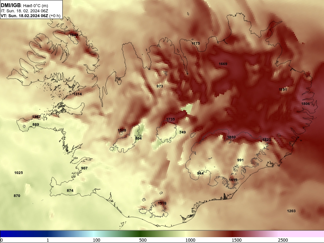Click the 1645 value on the map
The height and width of the screenshot is (243, 324).
coord(74,35)
